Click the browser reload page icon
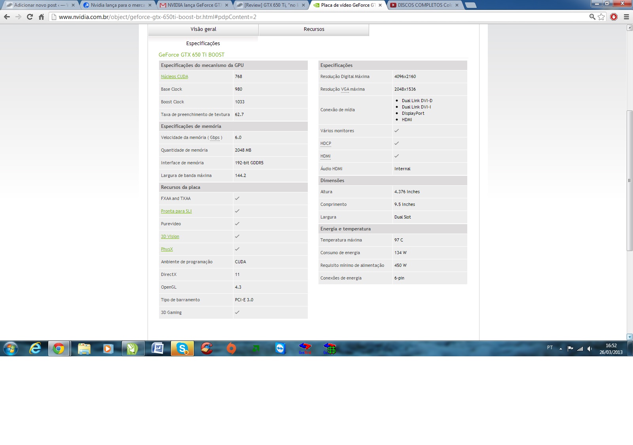Viewport: 633px width, 445px height. [30, 17]
